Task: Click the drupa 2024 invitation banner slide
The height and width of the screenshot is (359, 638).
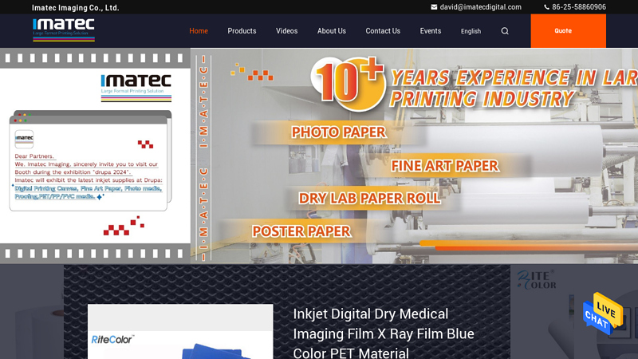Action: point(95,156)
